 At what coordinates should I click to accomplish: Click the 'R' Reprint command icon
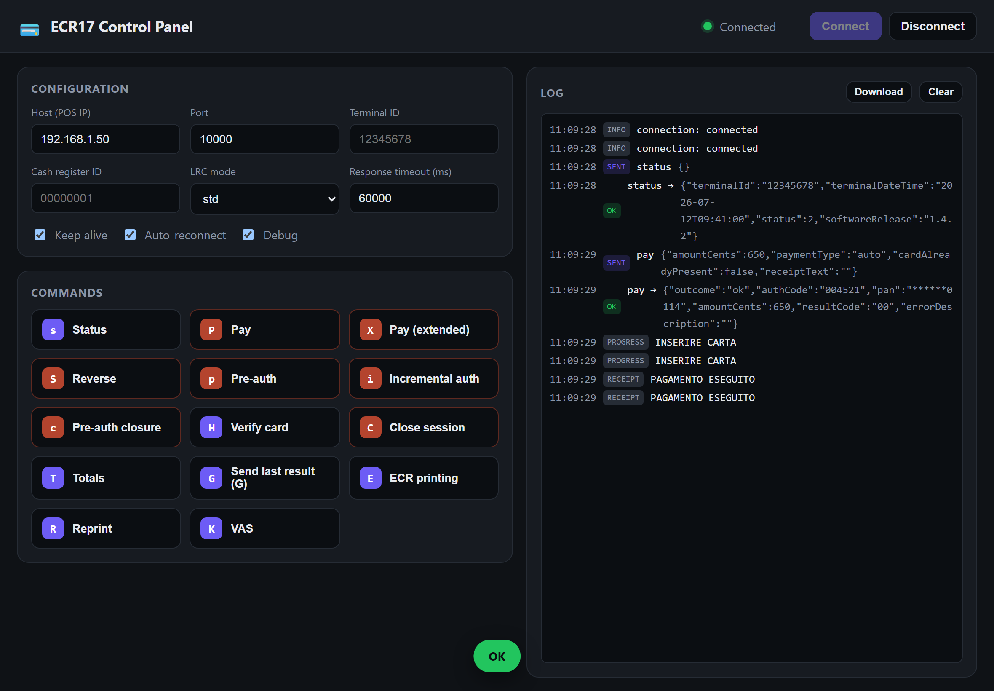tap(53, 528)
